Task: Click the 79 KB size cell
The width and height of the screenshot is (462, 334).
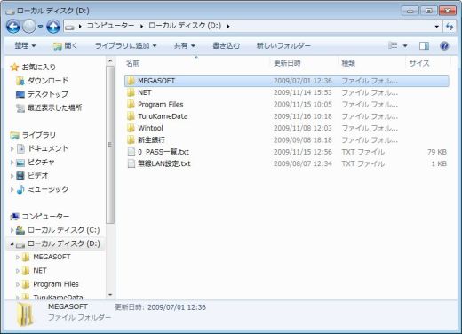Action: click(x=437, y=152)
